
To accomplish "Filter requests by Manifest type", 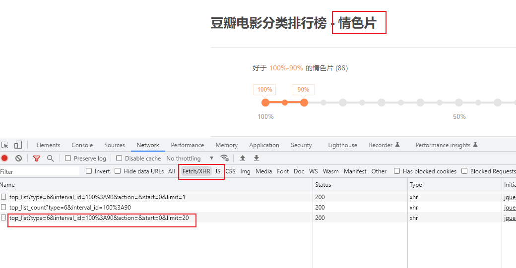I will (x=355, y=171).
